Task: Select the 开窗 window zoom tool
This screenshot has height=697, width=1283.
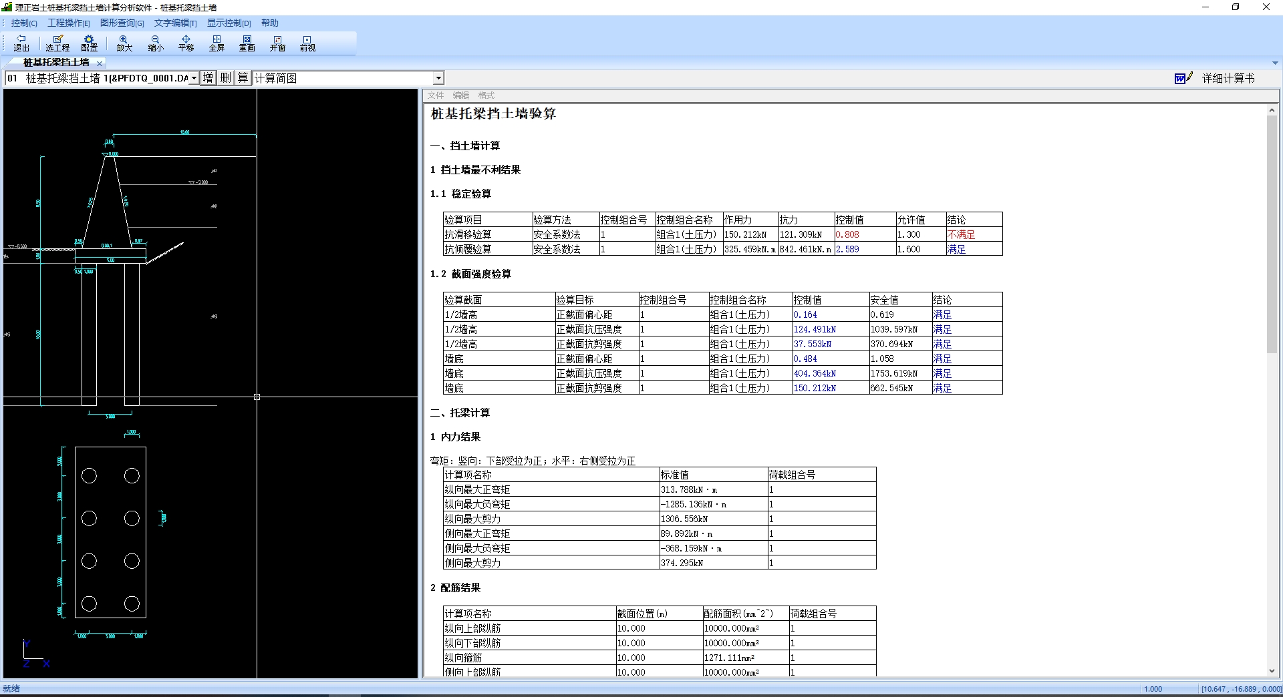Action: [x=277, y=43]
